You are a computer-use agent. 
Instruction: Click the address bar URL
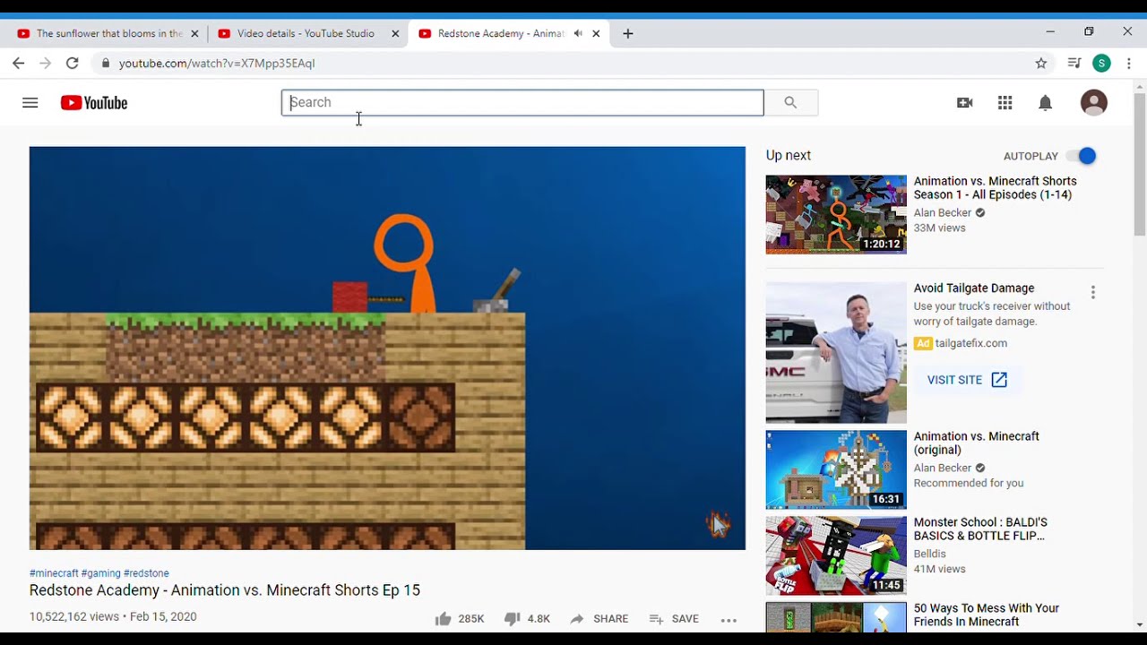pyautogui.click(x=217, y=64)
